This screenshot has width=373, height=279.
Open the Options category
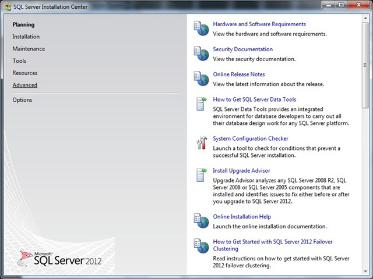tap(22, 100)
